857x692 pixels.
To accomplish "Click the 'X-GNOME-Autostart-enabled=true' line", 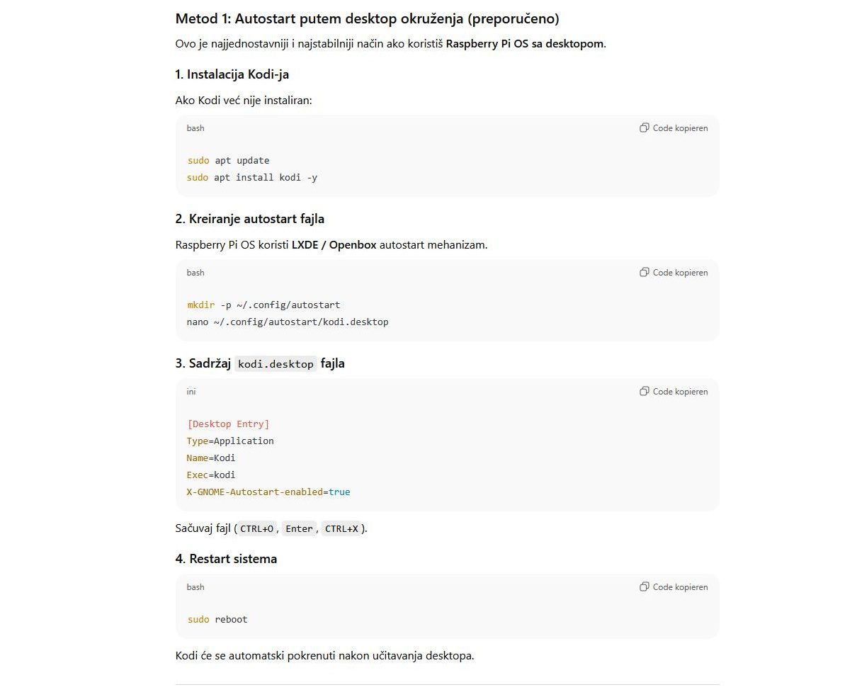I will coord(268,492).
